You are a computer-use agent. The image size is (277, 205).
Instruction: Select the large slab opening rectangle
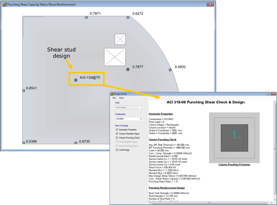115,57
